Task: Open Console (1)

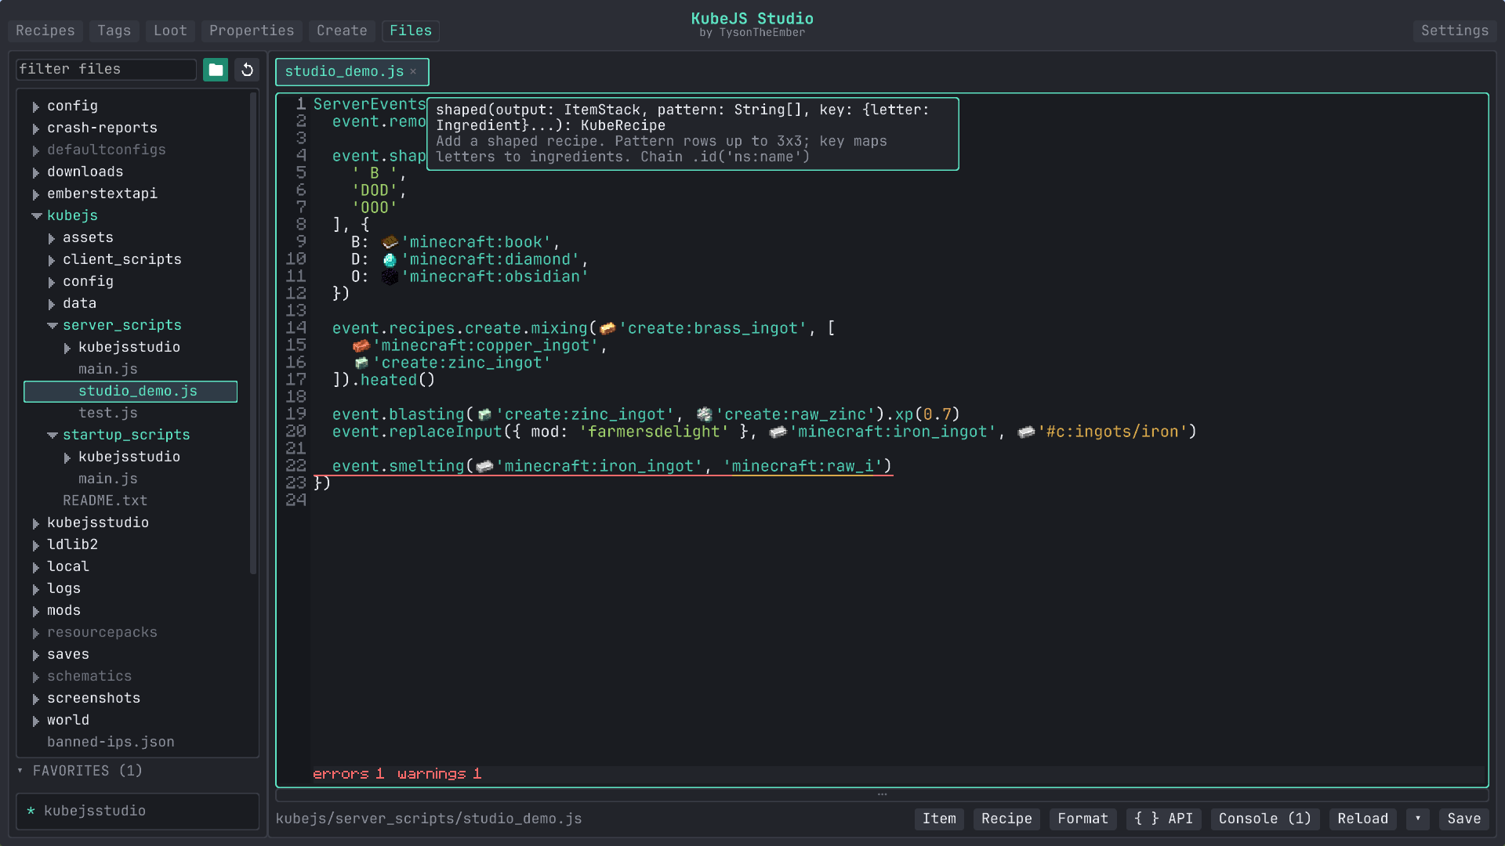Action: 1265,819
